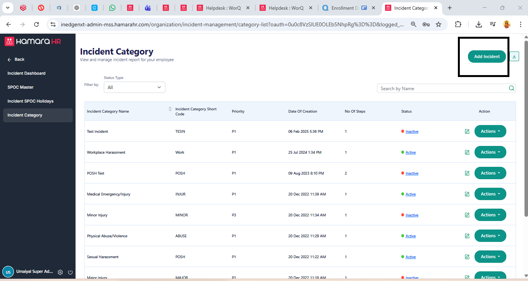Click the Hamara HR logo

coord(33,41)
